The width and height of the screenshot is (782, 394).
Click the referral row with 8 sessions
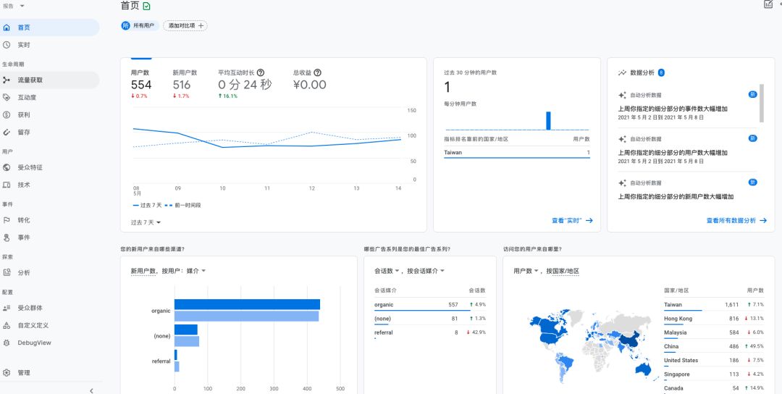coord(430,332)
